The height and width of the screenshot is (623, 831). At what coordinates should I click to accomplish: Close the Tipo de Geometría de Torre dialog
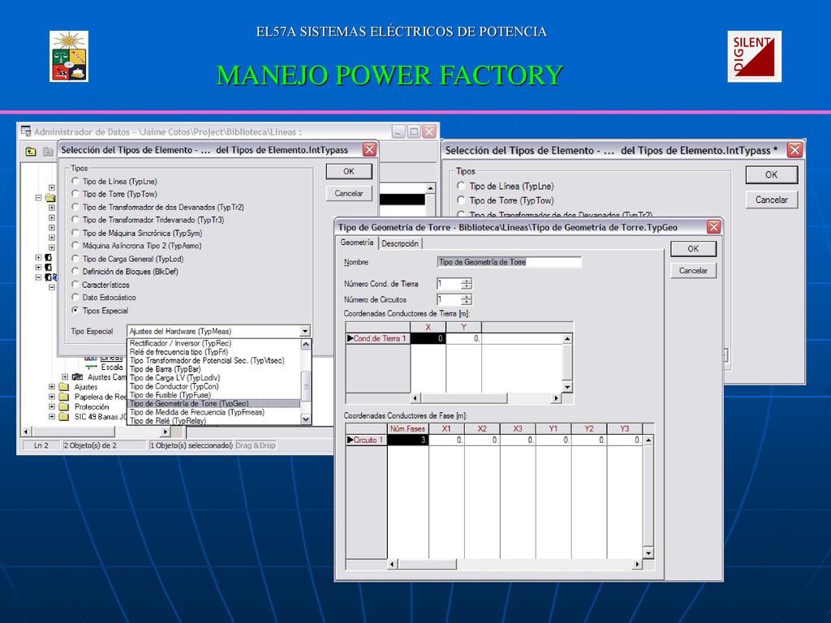coord(714,227)
